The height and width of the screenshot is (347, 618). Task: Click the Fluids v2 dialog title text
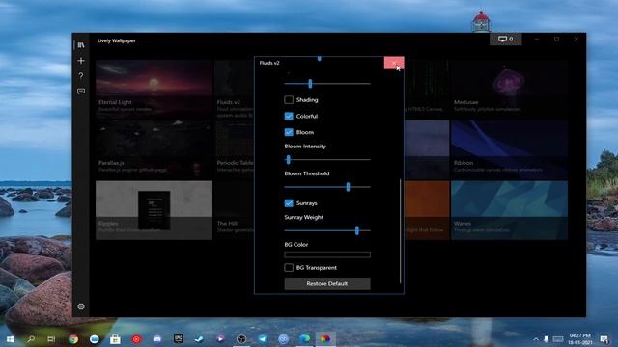pyautogui.click(x=269, y=63)
